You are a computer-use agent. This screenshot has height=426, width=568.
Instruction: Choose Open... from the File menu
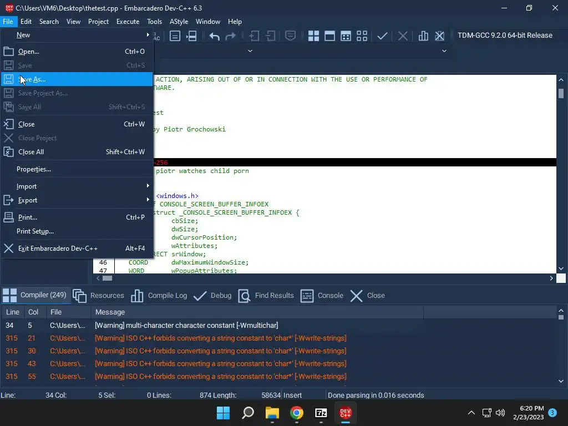coord(77,52)
